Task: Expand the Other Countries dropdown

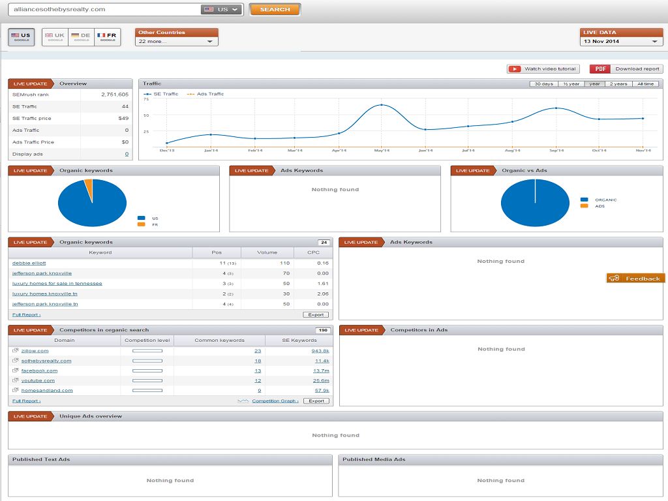Action: coord(177,41)
